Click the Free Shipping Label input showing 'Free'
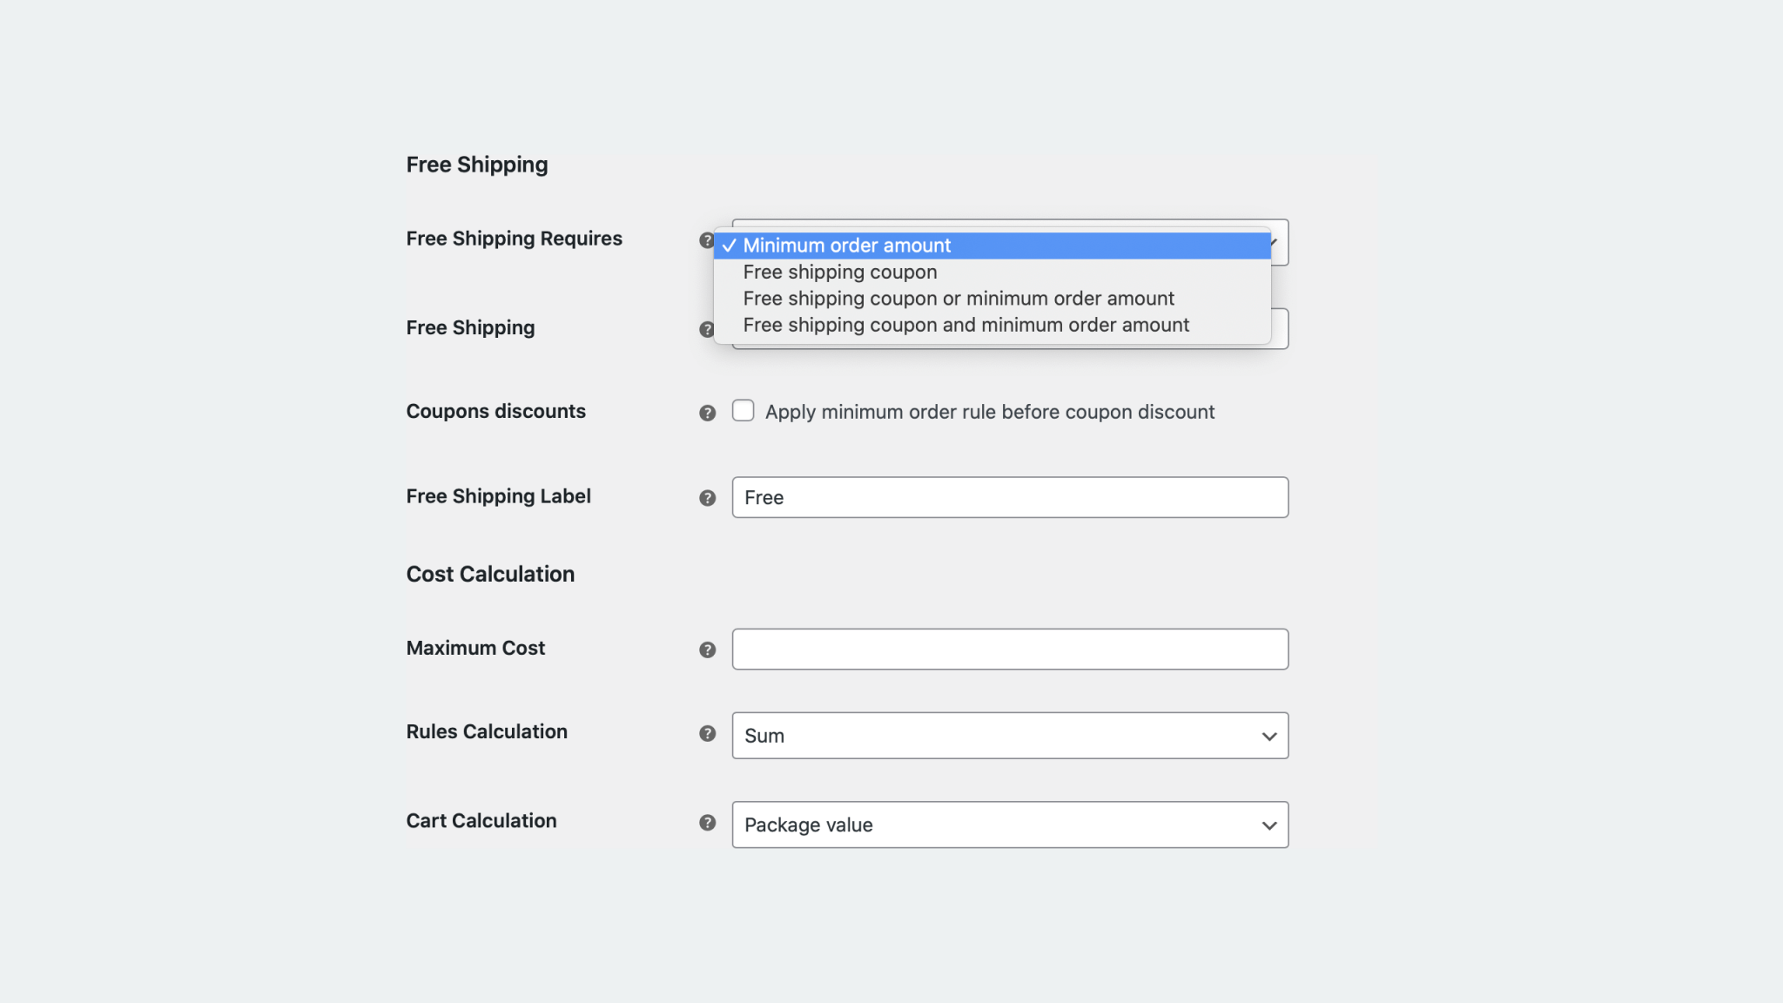This screenshot has height=1003, width=1783. click(x=1010, y=497)
